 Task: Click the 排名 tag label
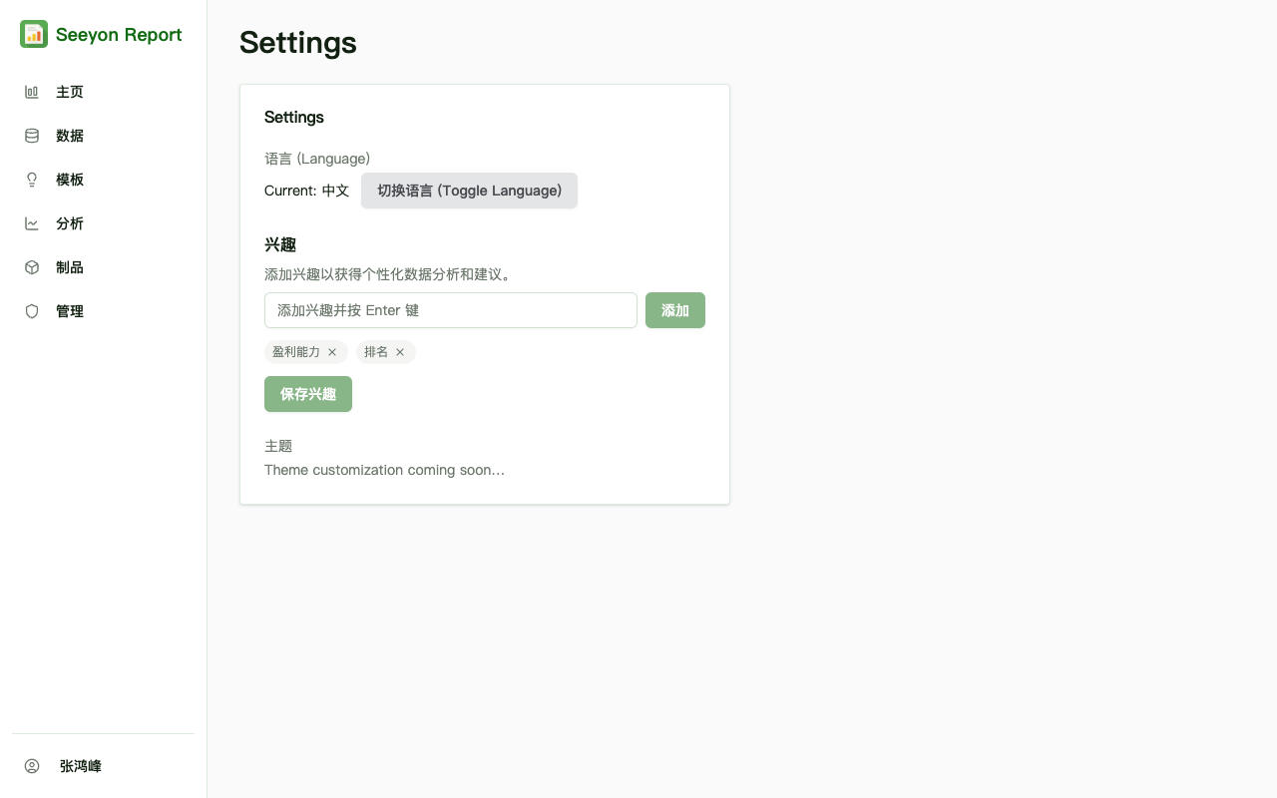coord(376,352)
